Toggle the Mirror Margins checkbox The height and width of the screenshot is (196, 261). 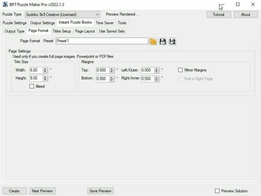(x=180, y=70)
